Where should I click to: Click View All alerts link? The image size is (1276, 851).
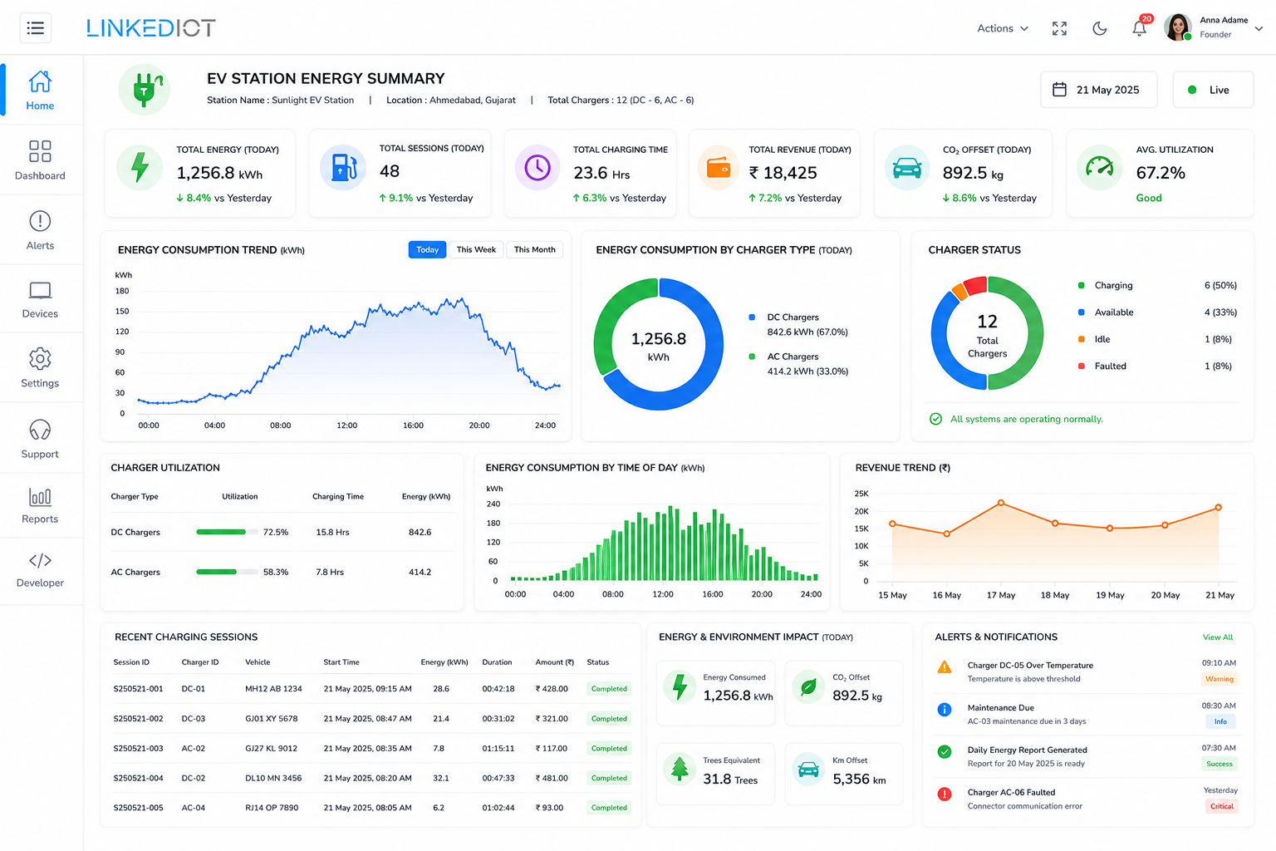click(x=1218, y=637)
